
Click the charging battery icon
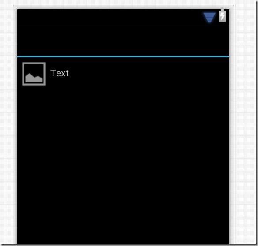(x=222, y=16)
